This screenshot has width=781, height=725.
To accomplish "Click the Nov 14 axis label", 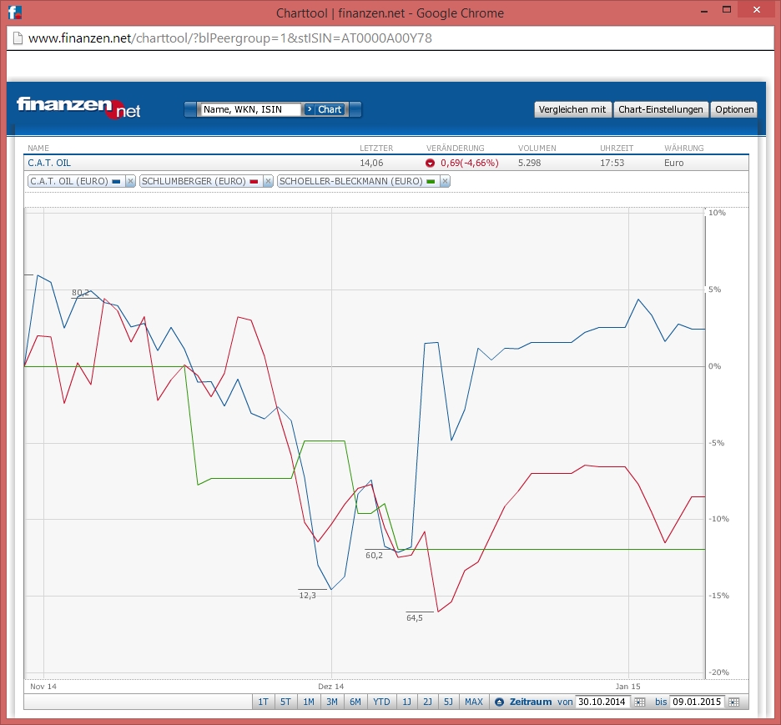I will (43, 686).
